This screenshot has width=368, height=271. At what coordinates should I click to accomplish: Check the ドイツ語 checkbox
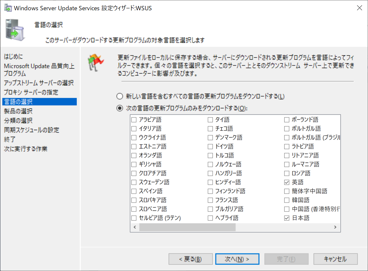pos(210,146)
